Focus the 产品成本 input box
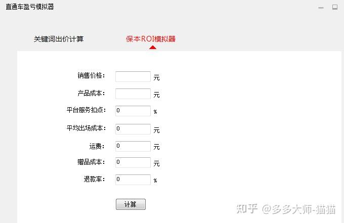 tap(133, 94)
